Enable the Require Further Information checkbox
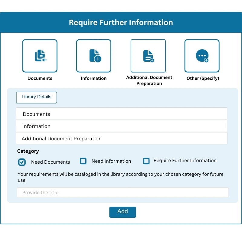The image size is (242, 242). 146,161
